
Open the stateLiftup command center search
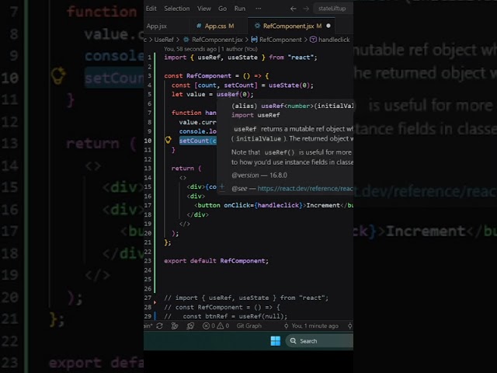(333, 9)
